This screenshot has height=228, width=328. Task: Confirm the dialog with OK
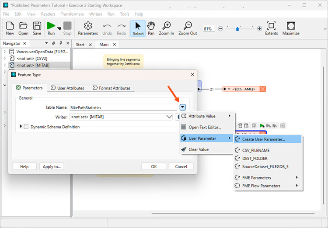tap(154, 166)
